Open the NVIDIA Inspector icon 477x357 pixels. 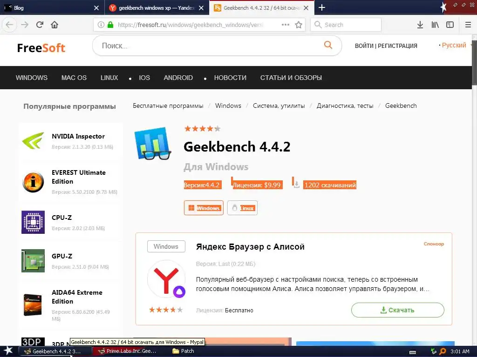click(x=33, y=140)
